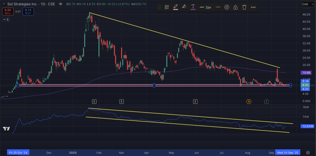Click the 9.12 BUY button
This screenshot has width=316, height=156.
28,11
